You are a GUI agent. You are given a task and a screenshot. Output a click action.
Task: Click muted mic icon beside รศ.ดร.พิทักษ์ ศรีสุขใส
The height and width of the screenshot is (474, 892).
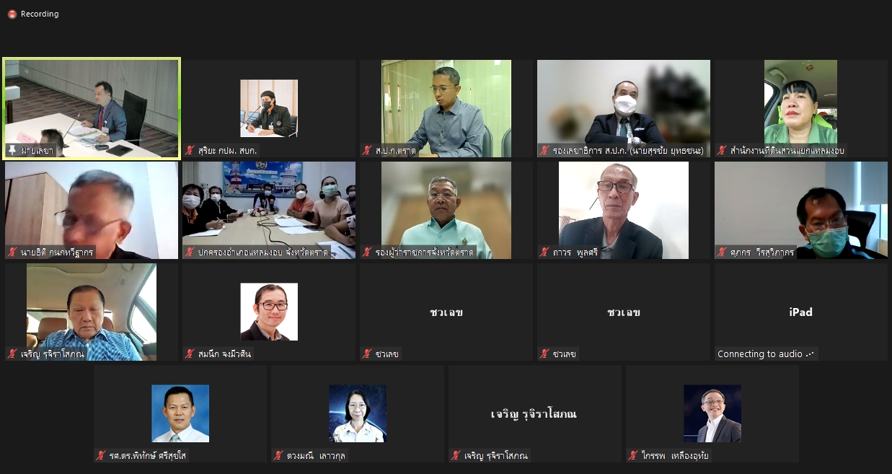[102, 455]
